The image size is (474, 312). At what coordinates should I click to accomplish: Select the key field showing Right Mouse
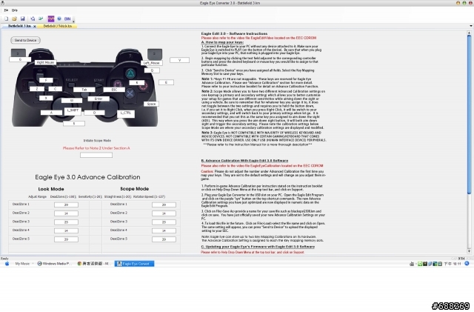[x=45, y=62]
